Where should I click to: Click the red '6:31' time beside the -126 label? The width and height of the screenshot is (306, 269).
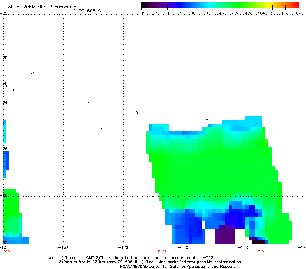pos(162,251)
